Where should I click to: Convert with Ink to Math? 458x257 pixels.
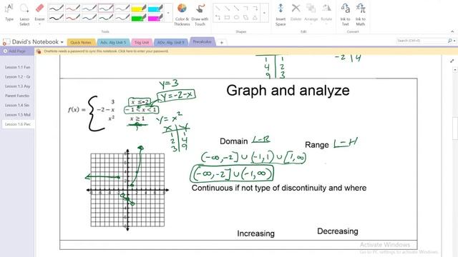point(361,14)
